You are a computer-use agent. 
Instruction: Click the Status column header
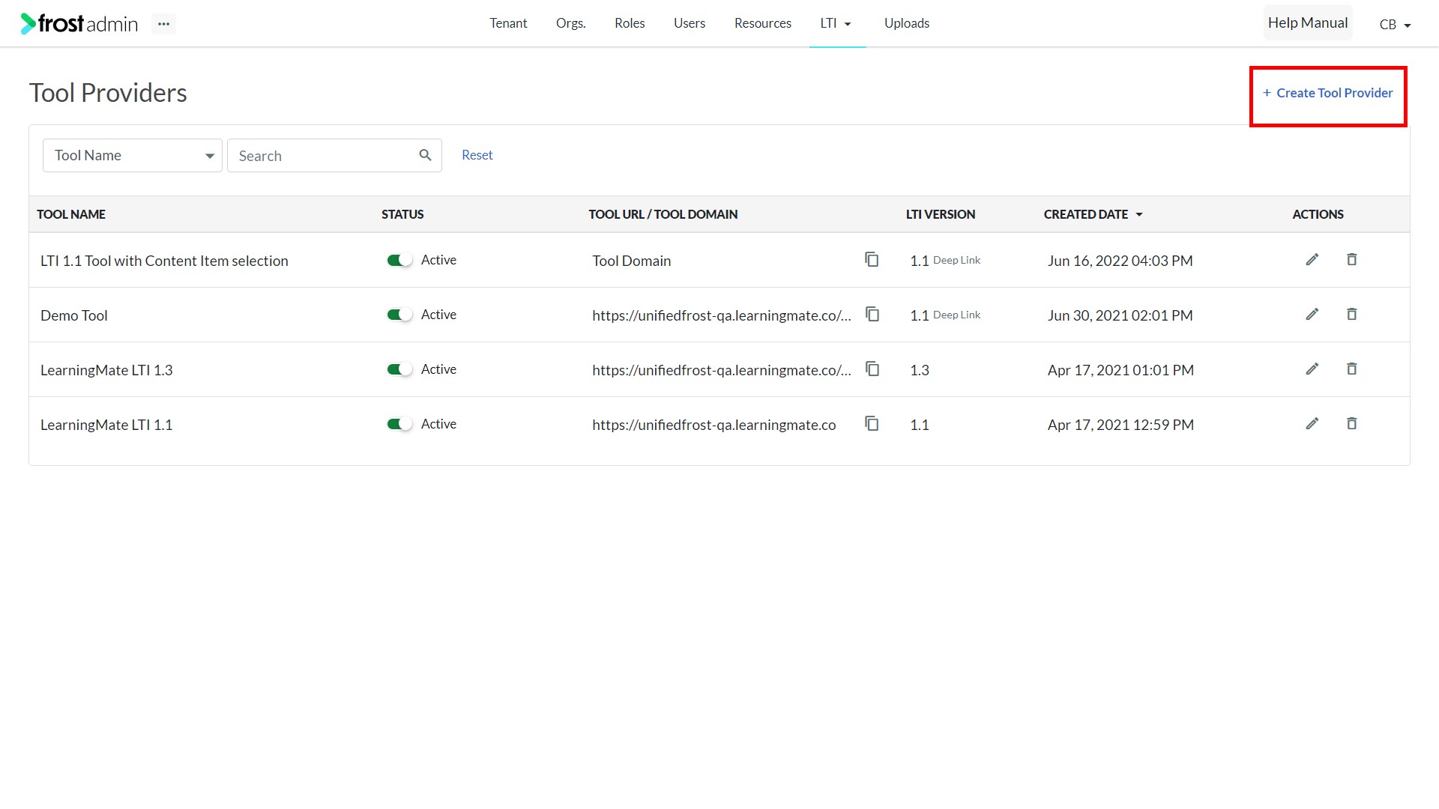(402, 214)
